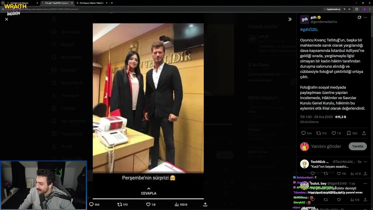
Task: Open the browser tab search dropdown
Action: [x=3, y=3]
